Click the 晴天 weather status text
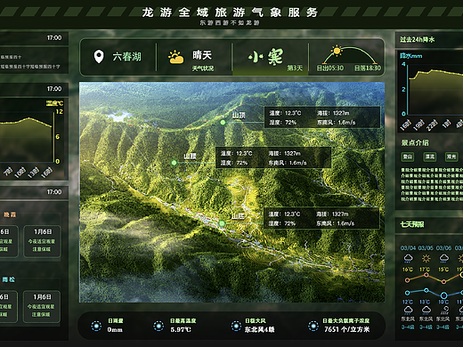Viewport: 463px width, 347px height. coord(202,55)
